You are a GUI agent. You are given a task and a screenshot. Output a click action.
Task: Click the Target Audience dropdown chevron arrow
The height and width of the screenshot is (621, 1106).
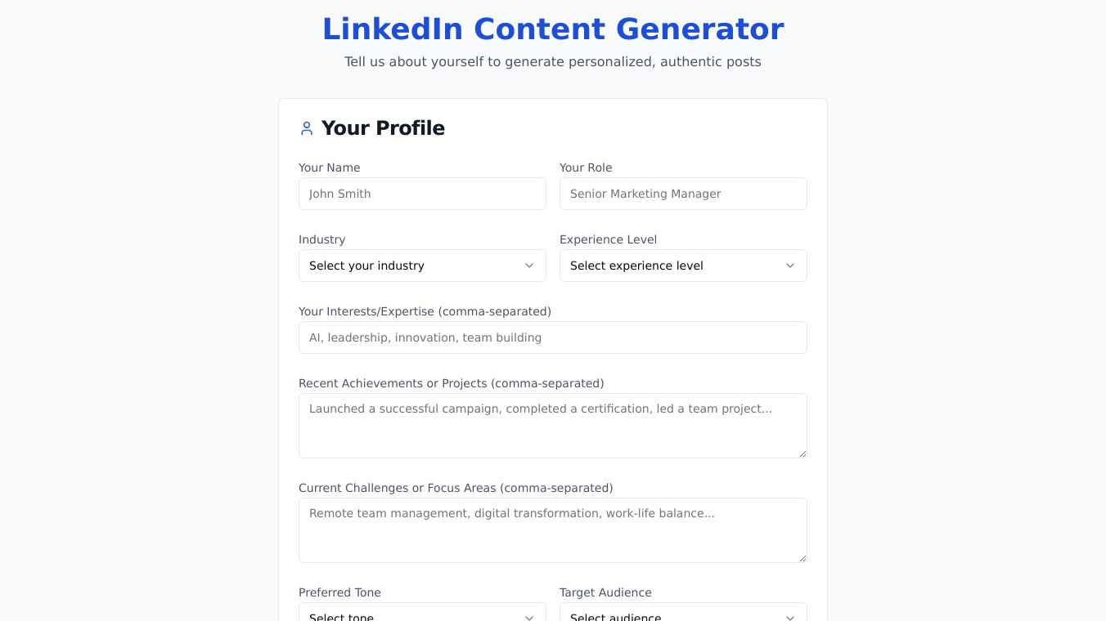coord(790,617)
